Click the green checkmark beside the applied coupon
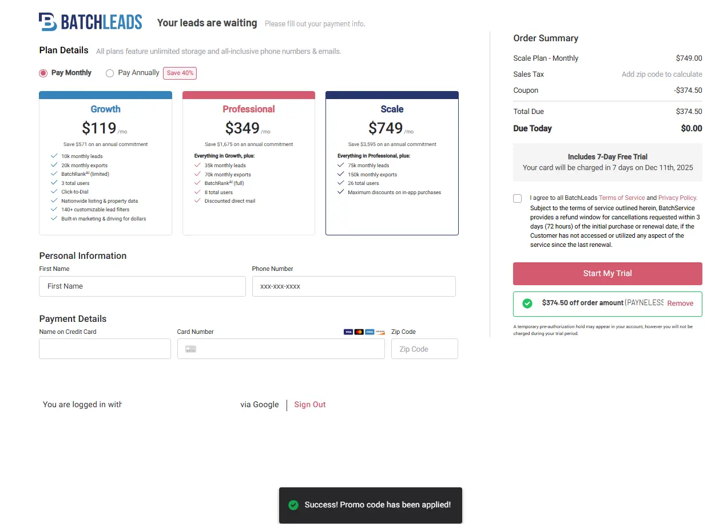Viewport: 719px width, 524px height. point(527,304)
